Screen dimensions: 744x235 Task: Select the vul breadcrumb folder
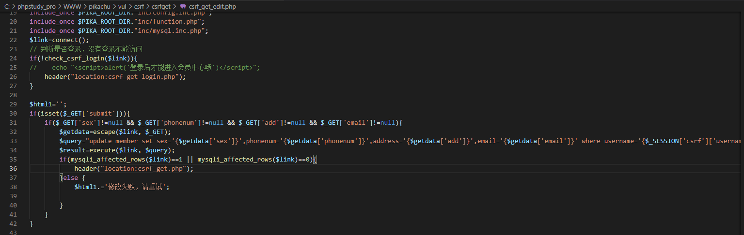(123, 7)
